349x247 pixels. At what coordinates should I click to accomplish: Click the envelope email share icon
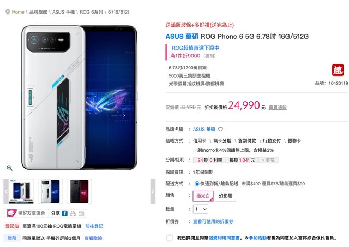(x=81, y=214)
